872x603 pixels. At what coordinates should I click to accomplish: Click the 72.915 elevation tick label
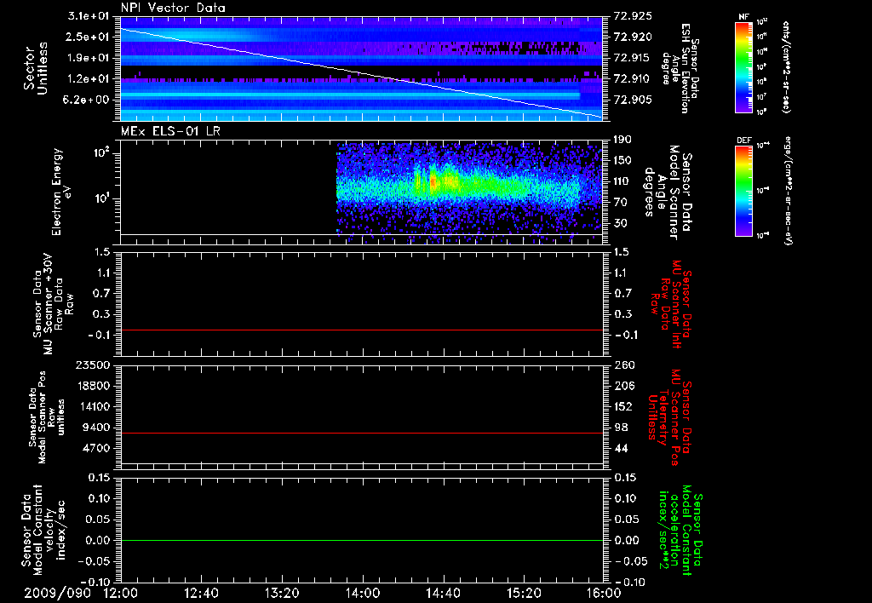633,58
